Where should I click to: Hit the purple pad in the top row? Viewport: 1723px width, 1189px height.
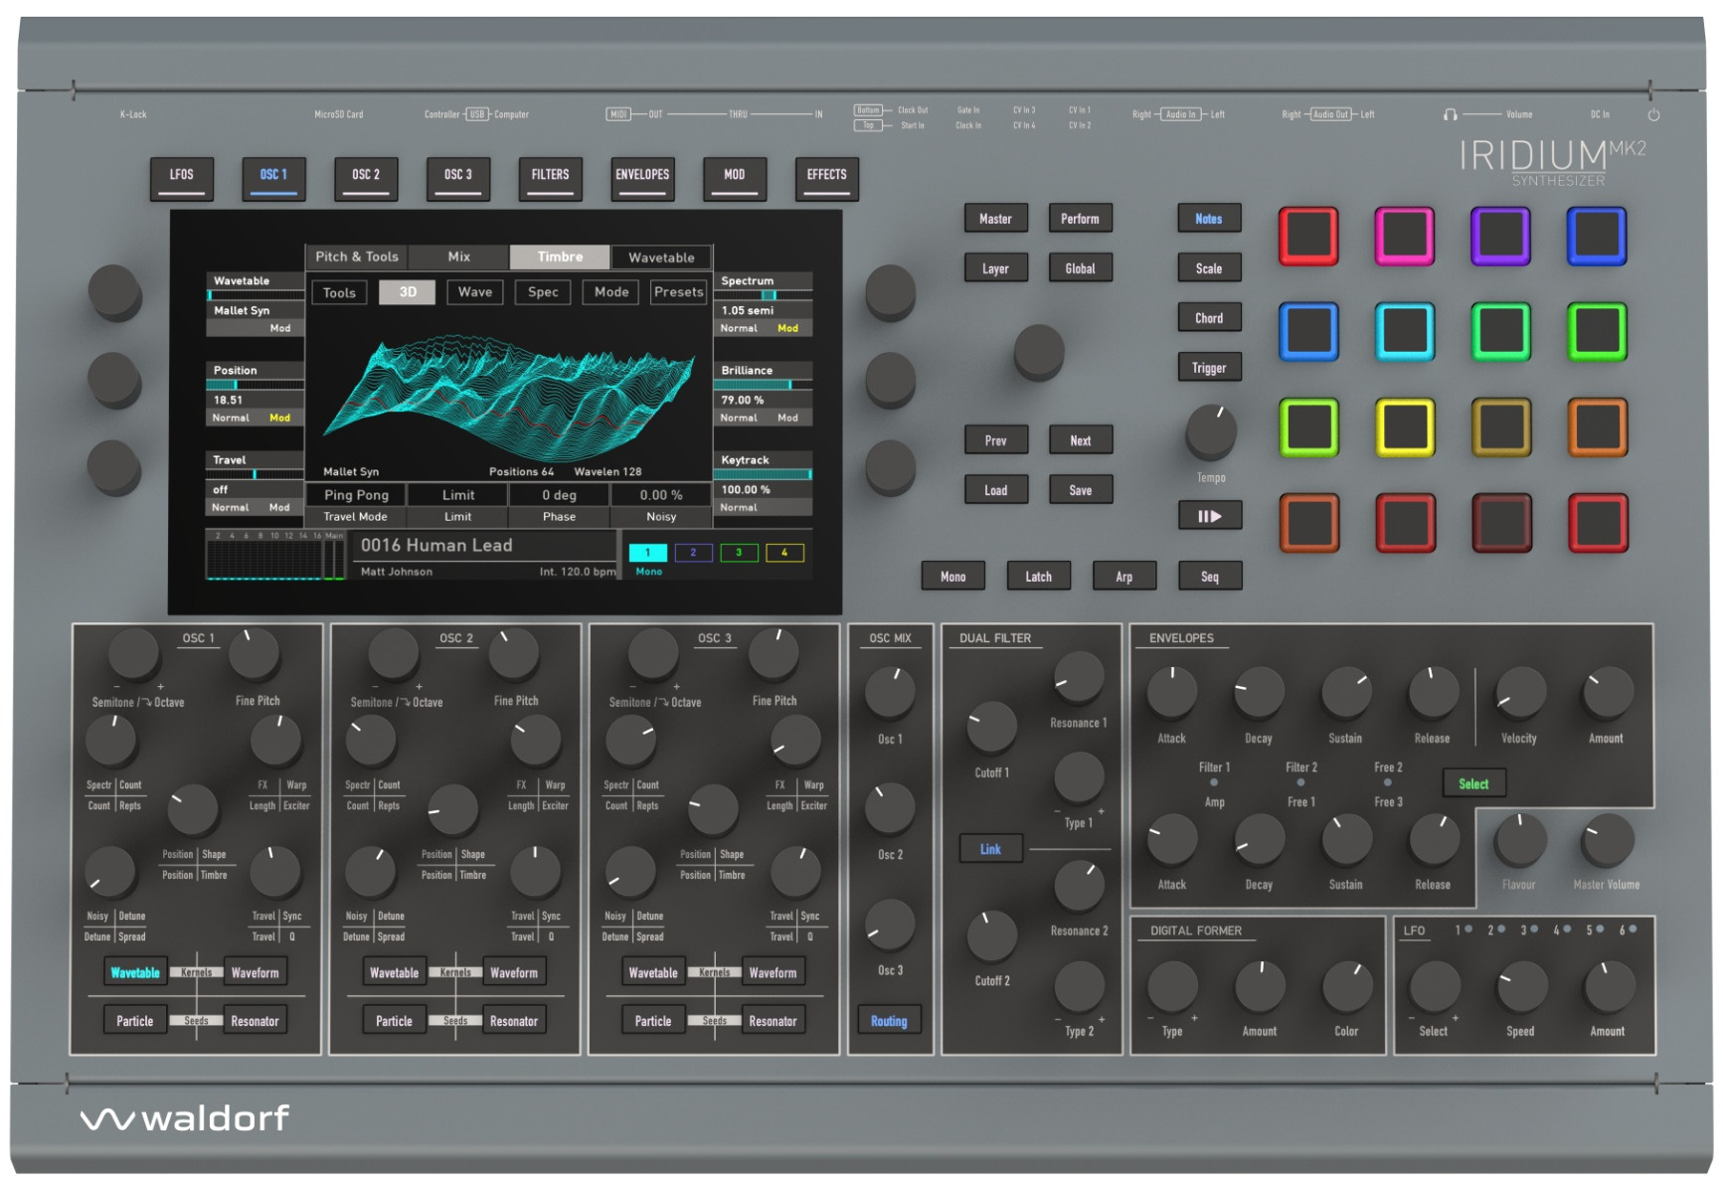(x=1500, y=237)
